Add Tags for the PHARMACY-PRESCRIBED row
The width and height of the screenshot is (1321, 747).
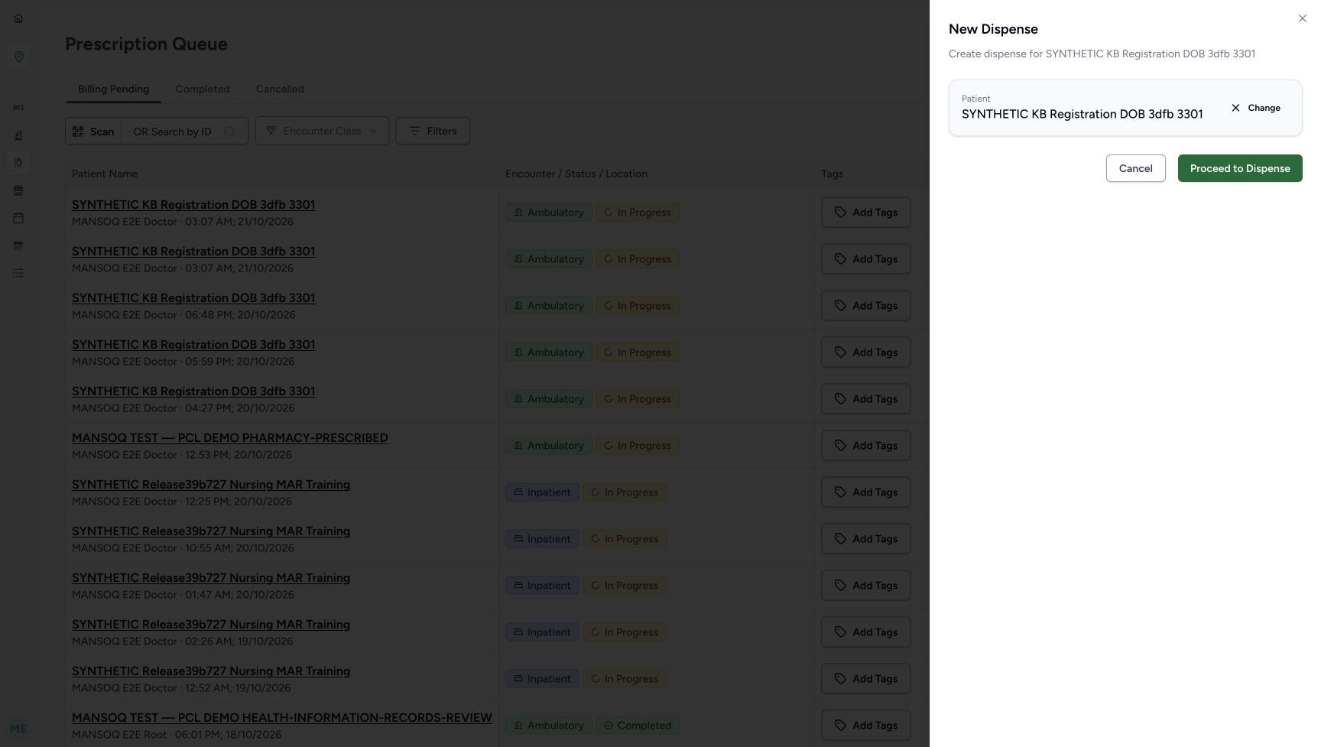click(865, 446)
